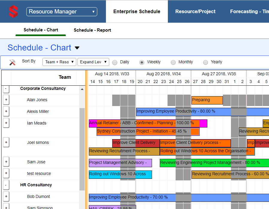Expand Joel simons row with plus icon
The image size is (269, 209).
[x=6, y=142]
